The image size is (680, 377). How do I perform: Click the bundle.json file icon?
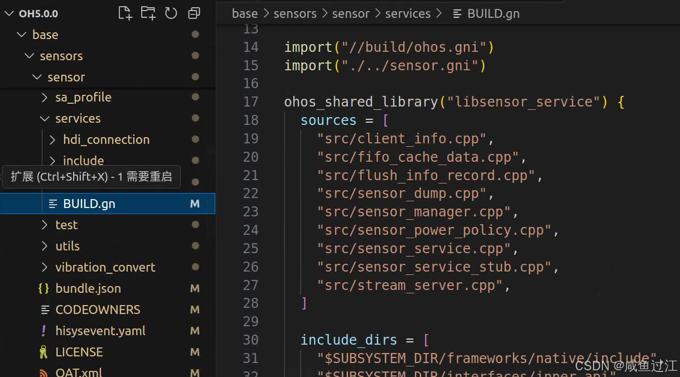click(x=44, y=288)
